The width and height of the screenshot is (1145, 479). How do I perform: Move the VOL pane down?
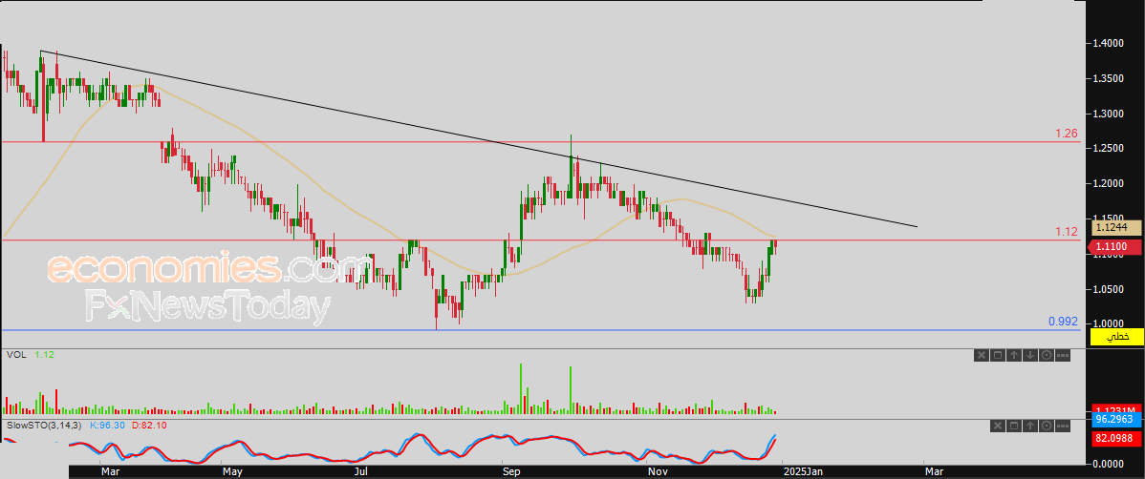[x=1030, y=355]
